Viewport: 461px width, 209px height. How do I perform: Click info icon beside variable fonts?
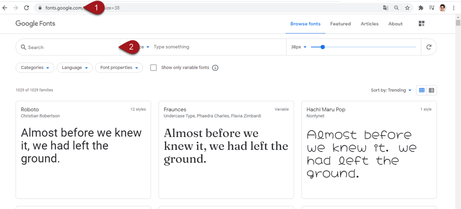215,68
